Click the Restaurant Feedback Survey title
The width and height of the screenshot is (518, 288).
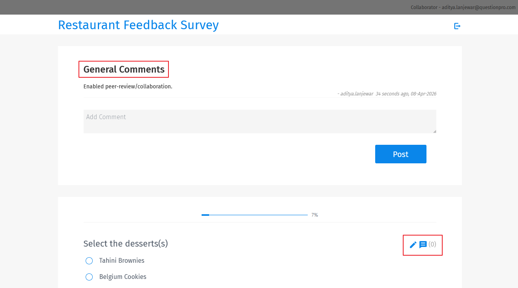point(138,25)
